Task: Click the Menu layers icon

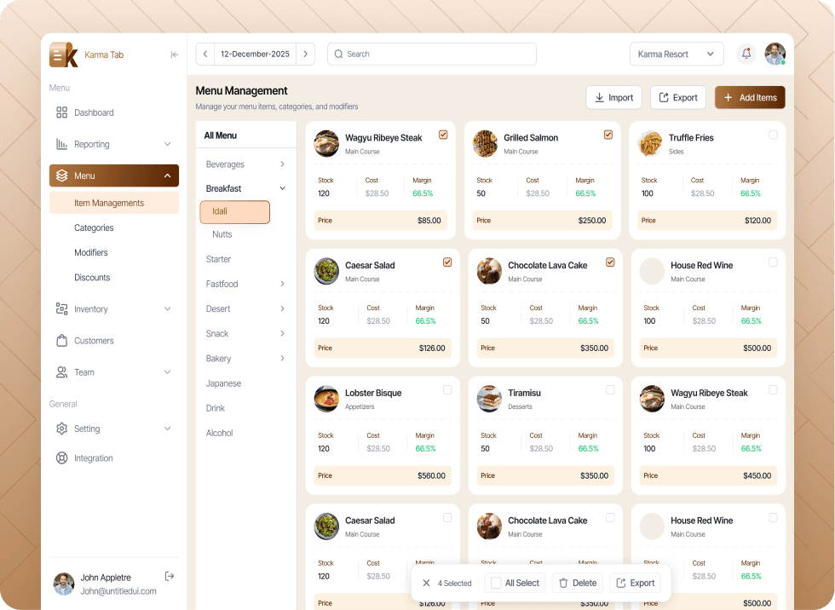Action: point(61,176)
